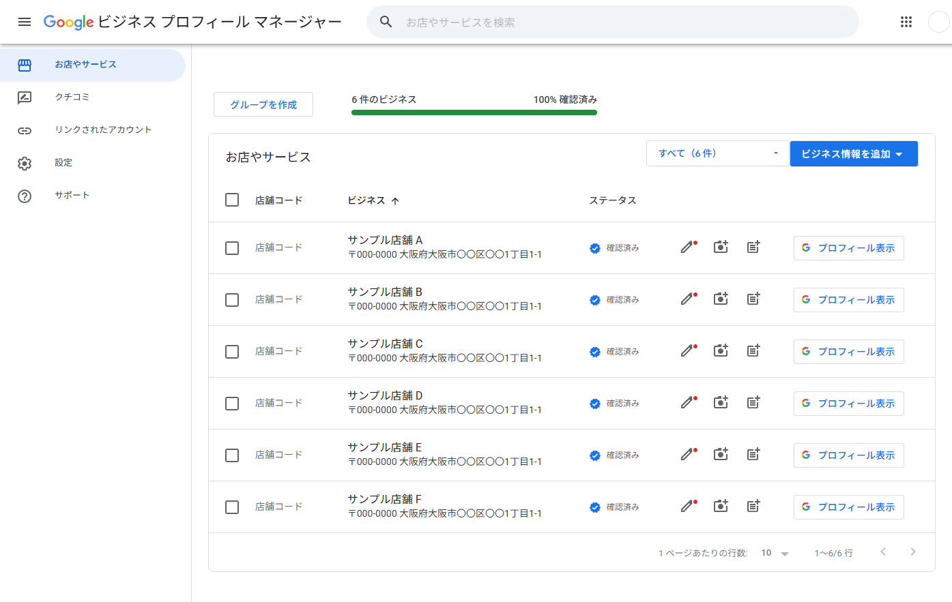Screen dimensions: 952x602
Task: Add a photo to サンプル店舗 A
Action: tap(721, 247)
